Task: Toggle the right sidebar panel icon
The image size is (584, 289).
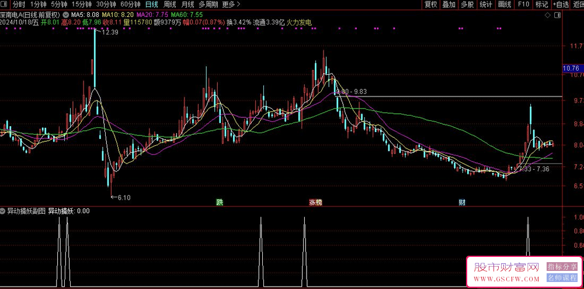Action: (557, 15)
